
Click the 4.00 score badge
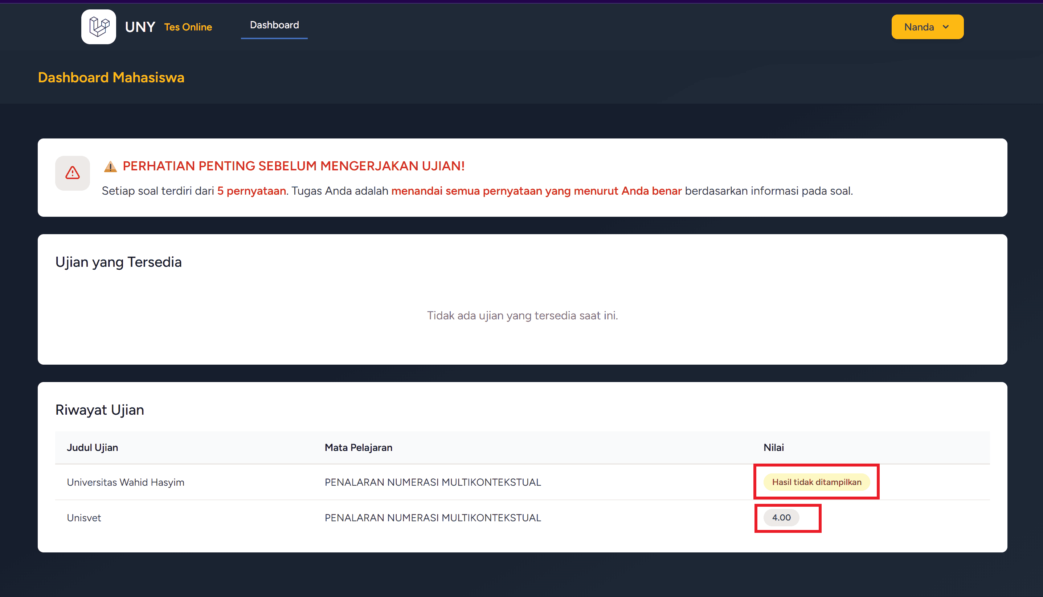point(781,518)
